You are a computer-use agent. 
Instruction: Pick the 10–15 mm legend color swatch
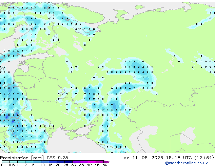[45, 162]
